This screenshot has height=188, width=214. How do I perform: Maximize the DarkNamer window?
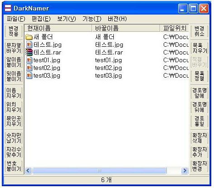coord(193,8)
